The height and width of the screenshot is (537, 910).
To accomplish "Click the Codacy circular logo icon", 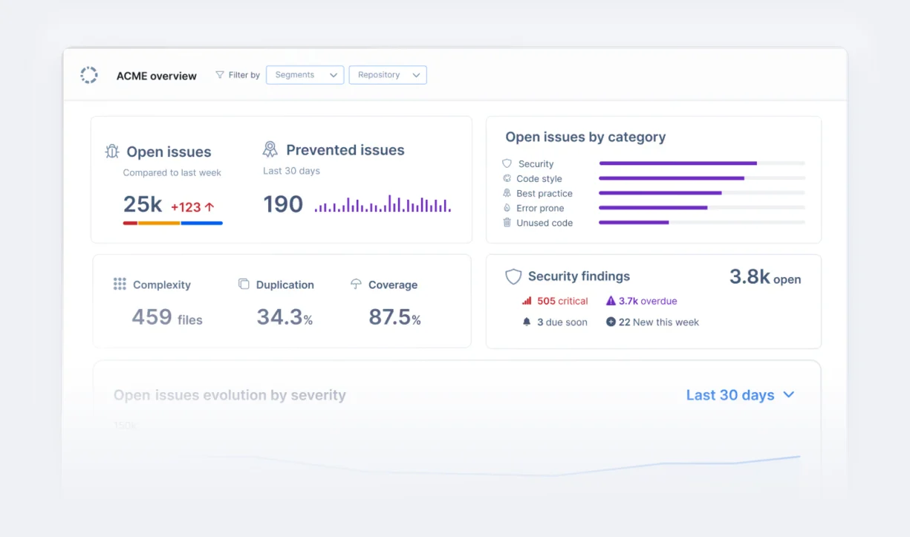I will [x=89, y=75].
